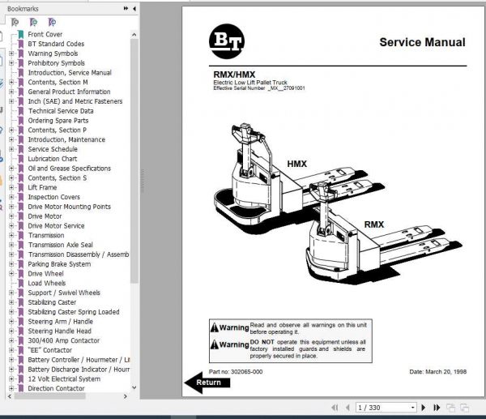Open the Drive Motor bookmark
Viewport: 486px width, 419px height.
(45, 216)
